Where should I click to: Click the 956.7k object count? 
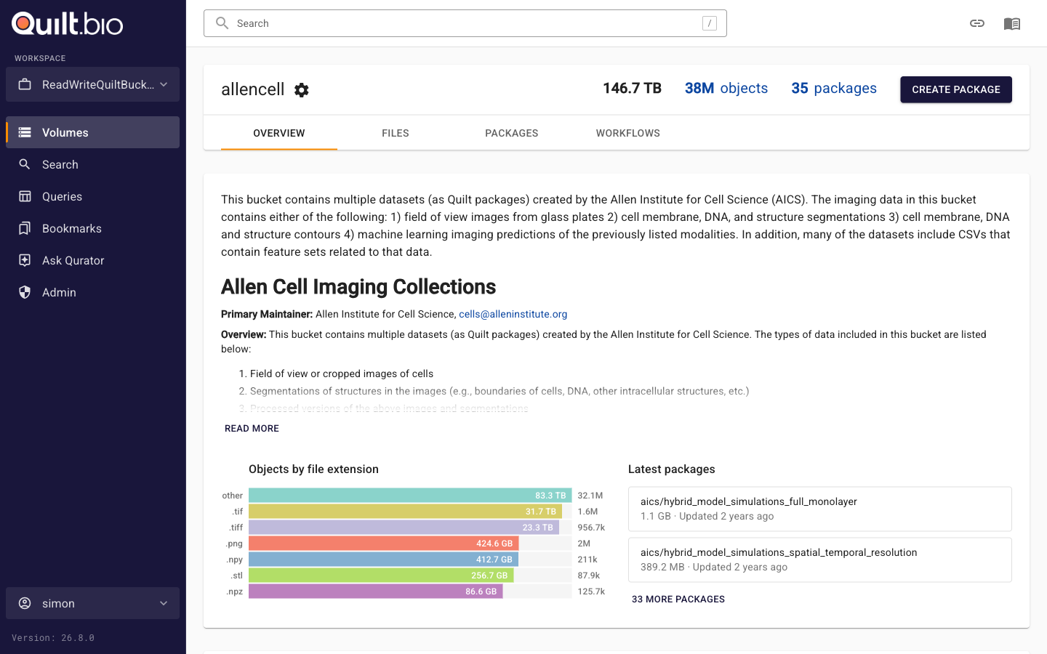591,528
